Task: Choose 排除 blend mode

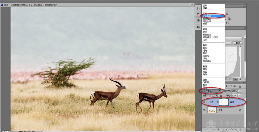Action: click(205, 69)
